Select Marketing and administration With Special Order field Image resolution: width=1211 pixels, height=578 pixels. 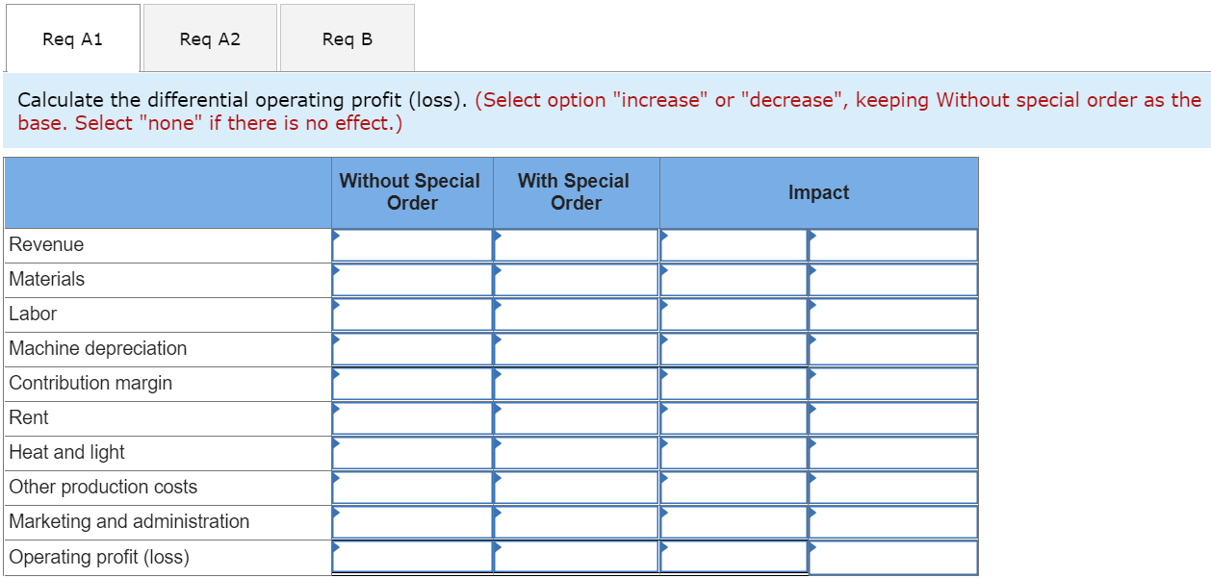[x=577, y=522]
